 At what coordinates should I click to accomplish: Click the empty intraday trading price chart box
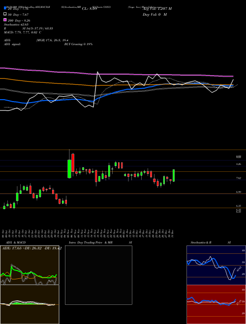[98, 275]
